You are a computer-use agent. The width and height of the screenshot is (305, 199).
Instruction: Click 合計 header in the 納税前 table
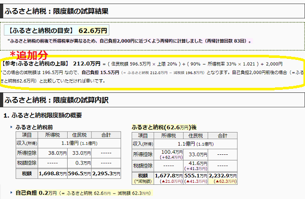[106, 135]
